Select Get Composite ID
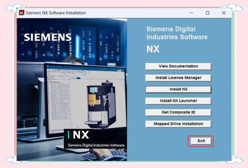248x168 pixels. [178, 112]
